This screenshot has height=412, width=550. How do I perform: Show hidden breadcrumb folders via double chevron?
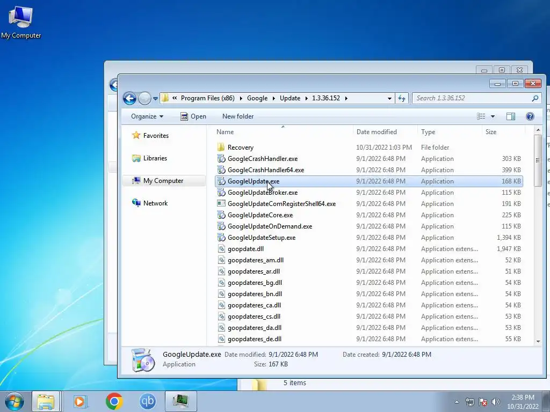click(x=175, y=98)
